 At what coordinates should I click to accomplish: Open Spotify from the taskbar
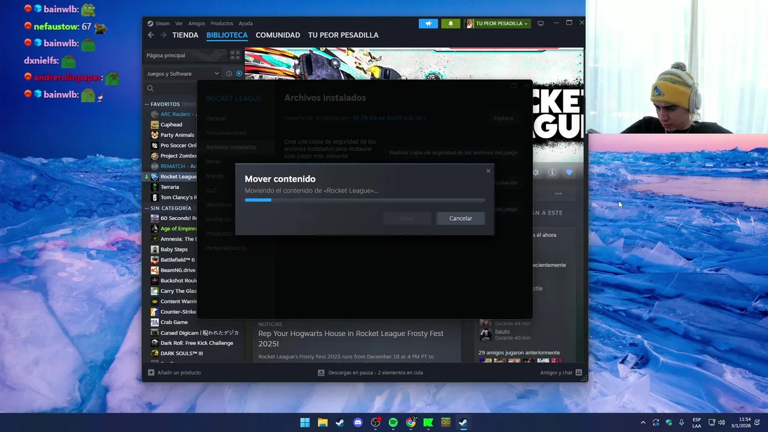click(393, 422)
